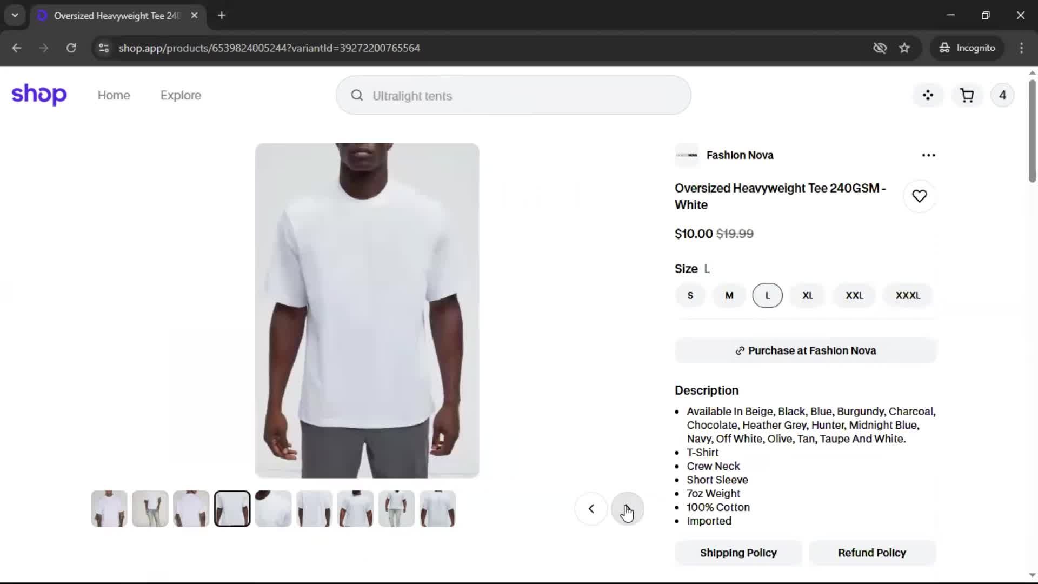Viewport: 1038px width, 584px height.
Task: Add item to favorites with heart icon
Action: click(919, 196)
